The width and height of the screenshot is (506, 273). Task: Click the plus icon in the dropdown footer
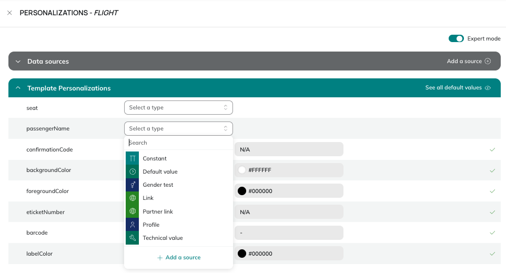pos(160,258)
